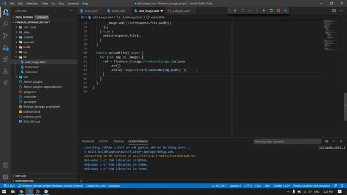The height and width of the screenshot is (195, 347).
Task: Expand the build folder
Action: pyautogui.click(x=16, y=47)
